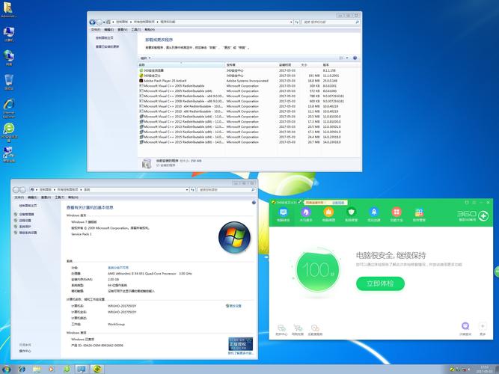Open the media player taskbar icon

coord(52,370)
